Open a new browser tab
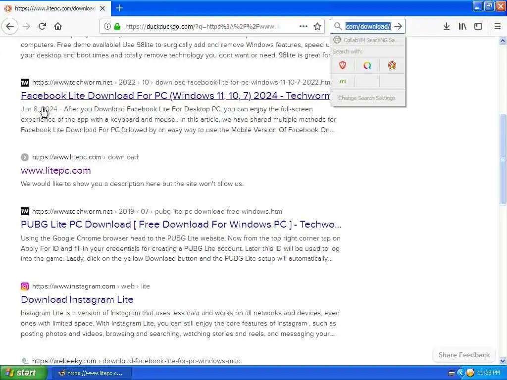The width and height of the screenshot is (507, 380). (x=119, y=8)
